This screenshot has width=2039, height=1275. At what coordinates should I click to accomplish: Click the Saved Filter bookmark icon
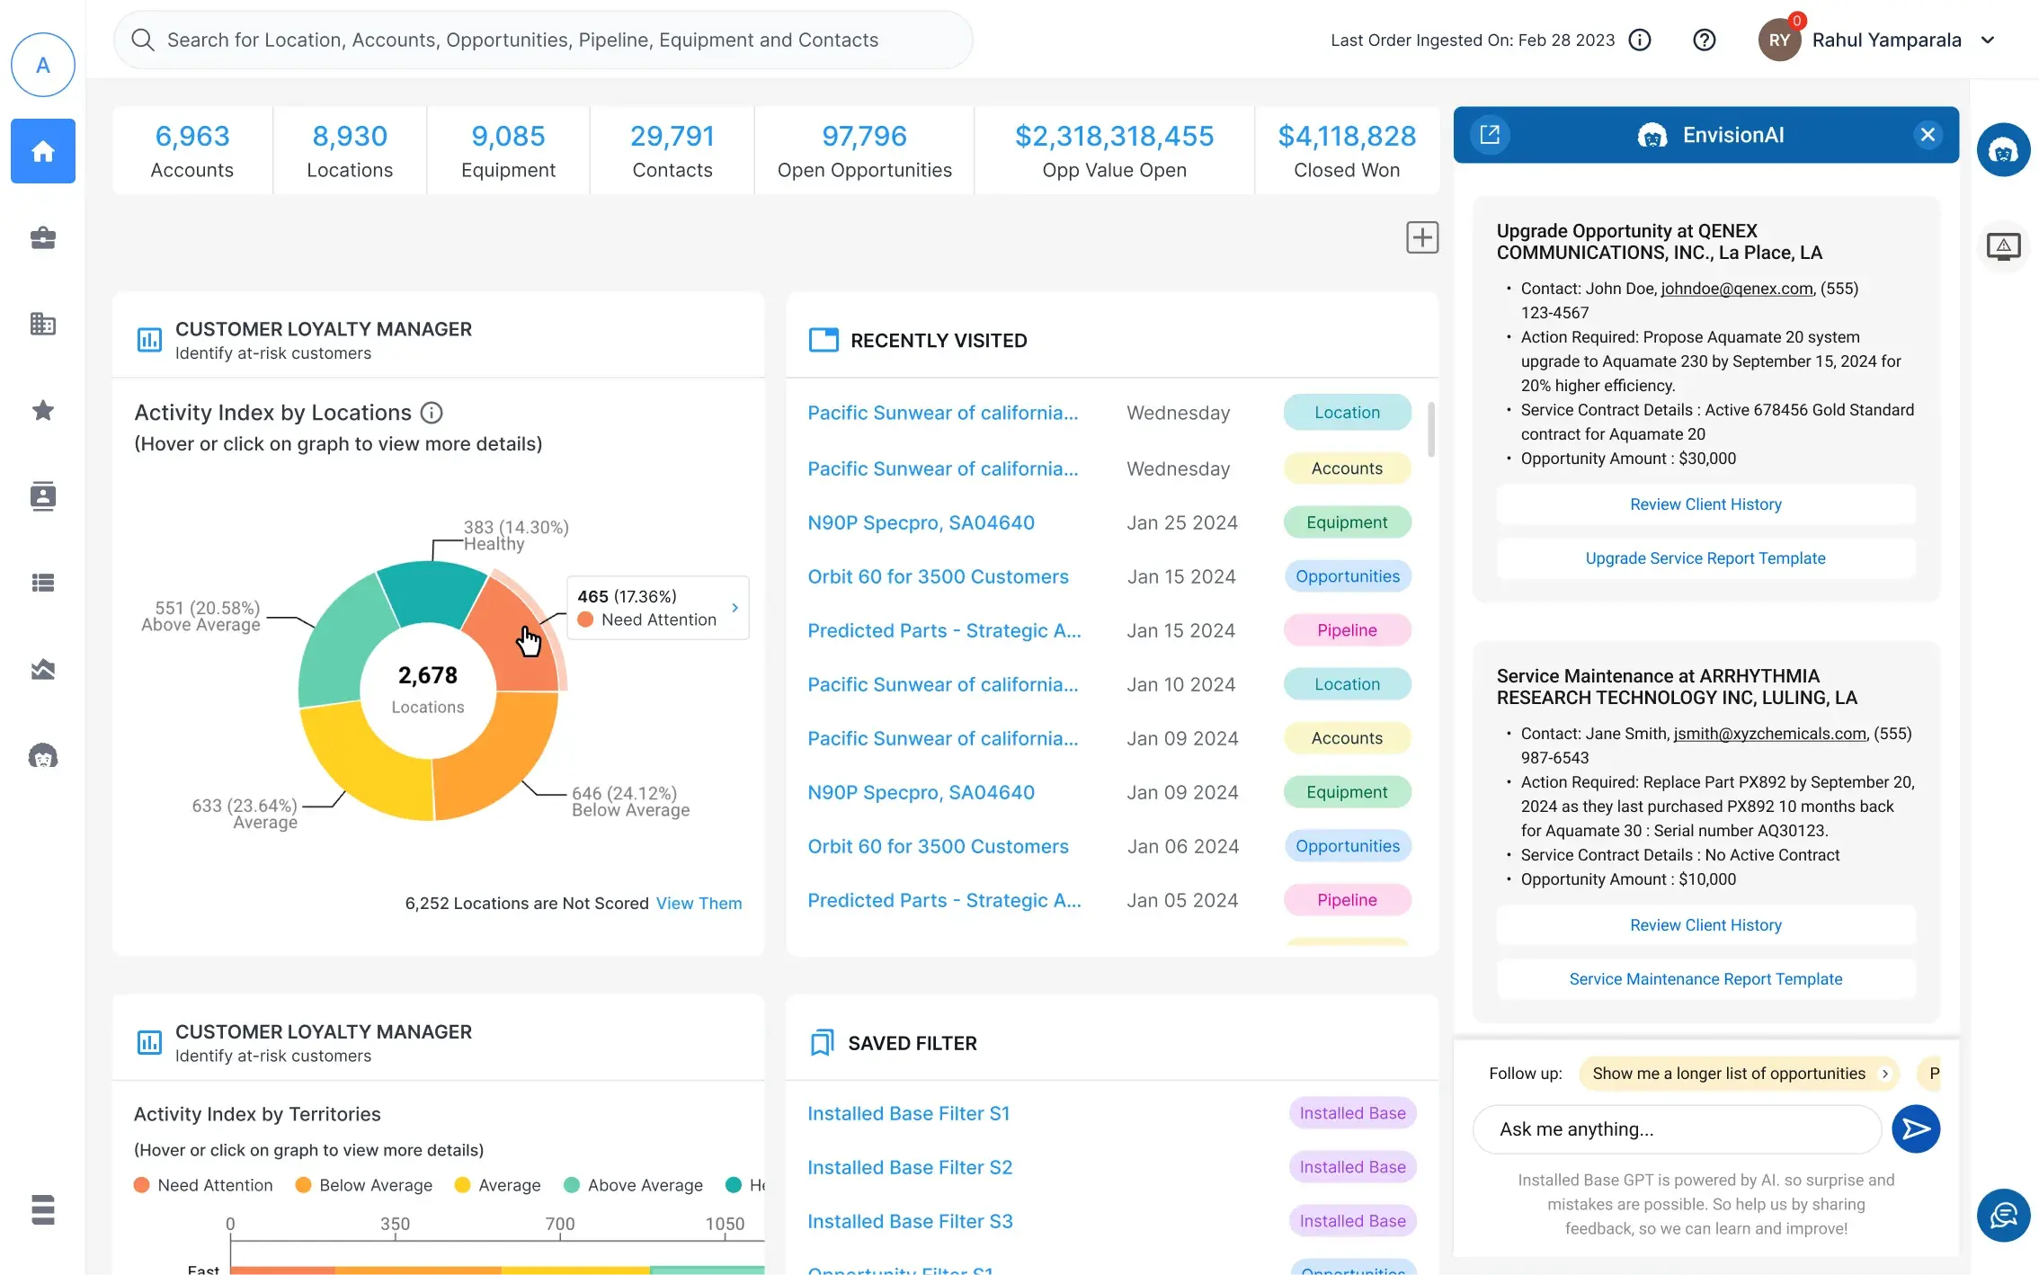tap(823, 1043)
